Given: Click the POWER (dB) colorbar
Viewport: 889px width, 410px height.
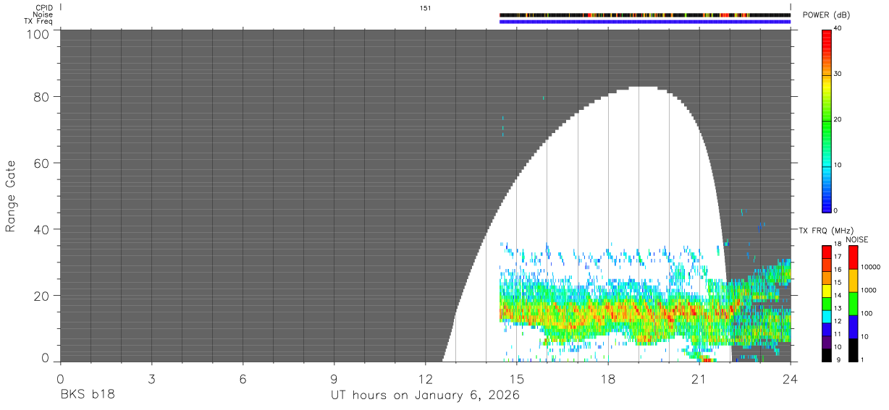Looking at the screenshot, I should tap(827, 120).
